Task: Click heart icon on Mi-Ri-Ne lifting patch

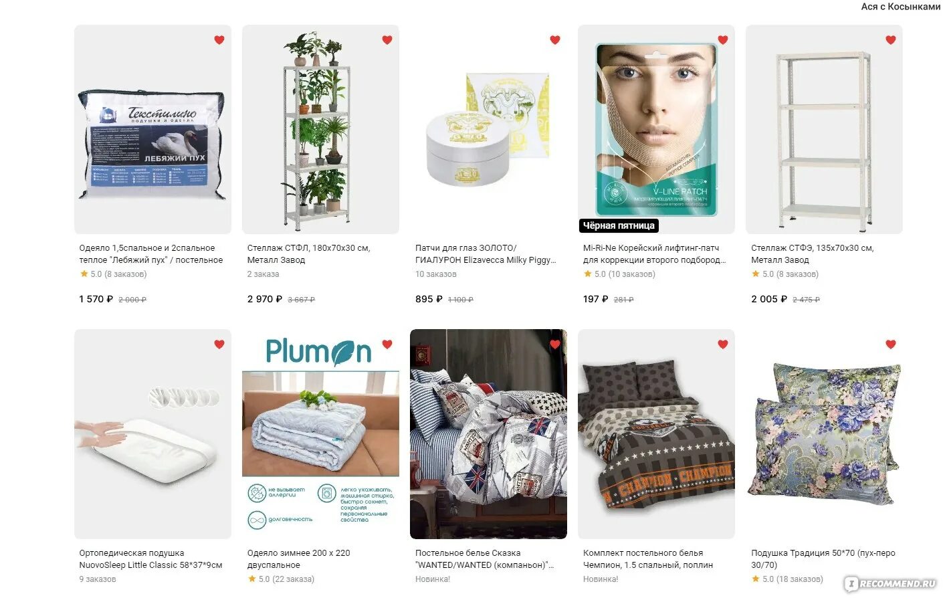Action: tap(723, 40)
